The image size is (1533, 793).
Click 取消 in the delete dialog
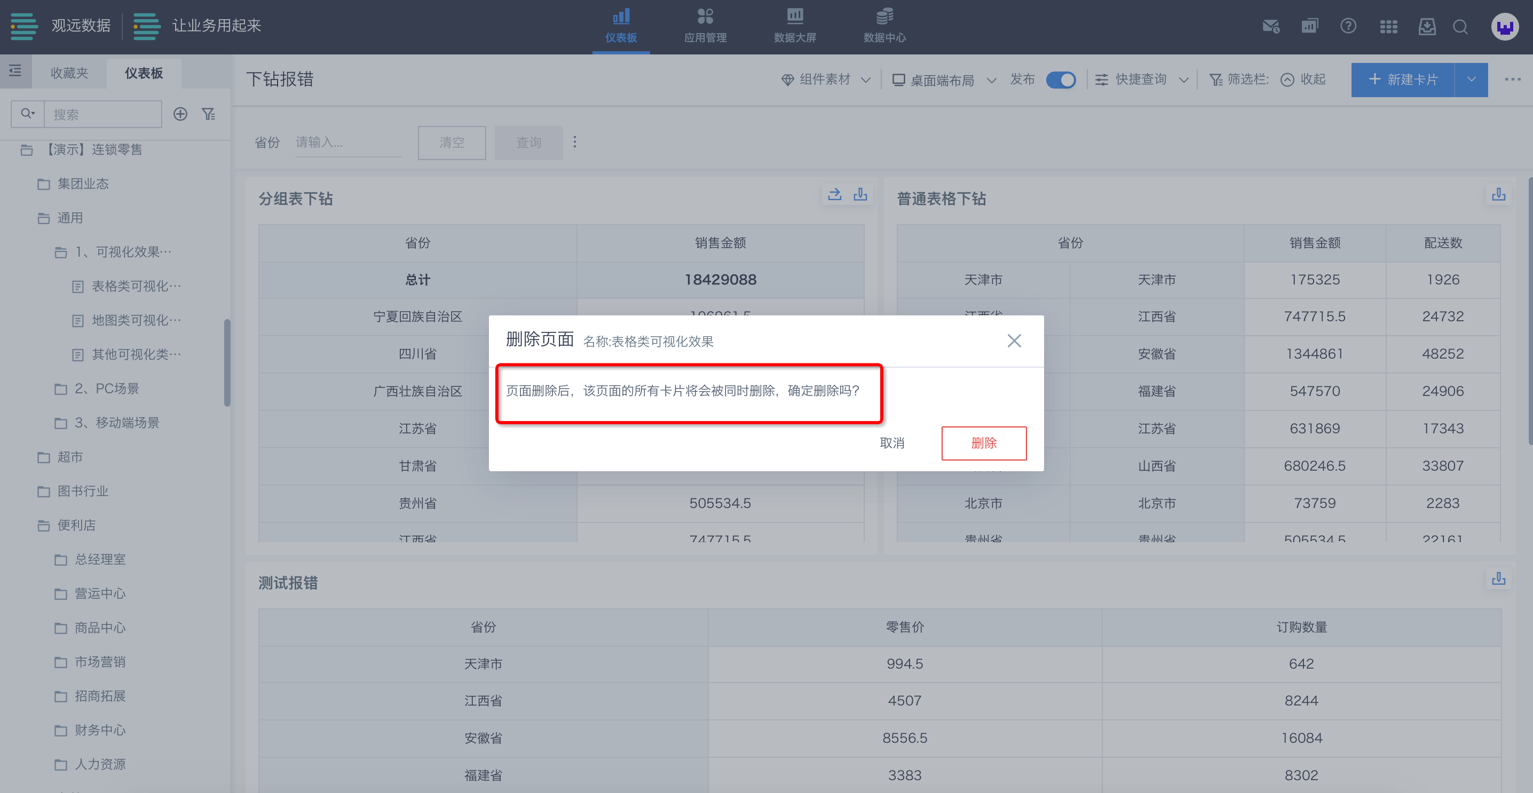point(891,443)
